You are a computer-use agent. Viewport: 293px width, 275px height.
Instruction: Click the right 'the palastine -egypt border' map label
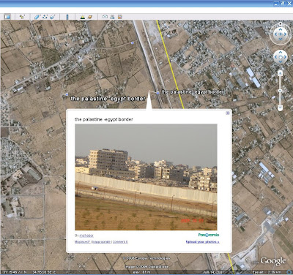pos(193,92)
